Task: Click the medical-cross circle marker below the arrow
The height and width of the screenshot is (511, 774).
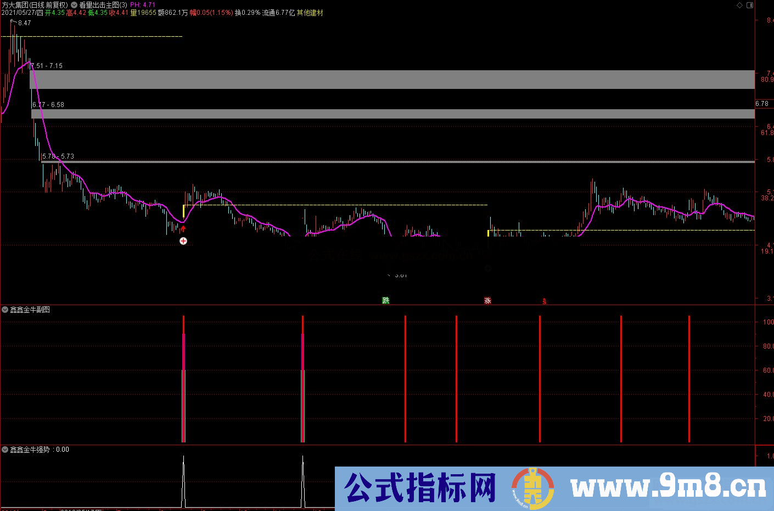Action: [183, 240]
